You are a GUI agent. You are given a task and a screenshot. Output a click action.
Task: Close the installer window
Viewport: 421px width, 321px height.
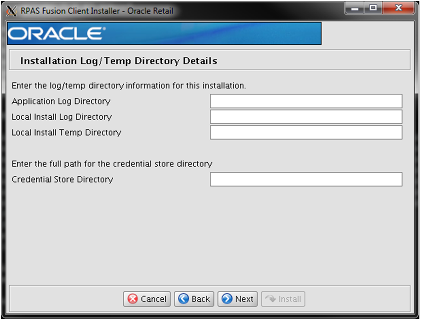[x=399, y=8]
